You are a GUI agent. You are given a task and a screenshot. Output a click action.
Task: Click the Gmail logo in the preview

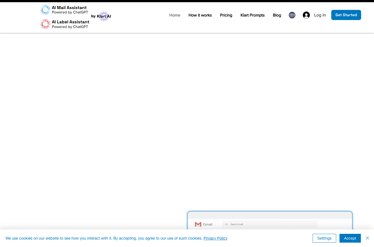click(204, 224)
